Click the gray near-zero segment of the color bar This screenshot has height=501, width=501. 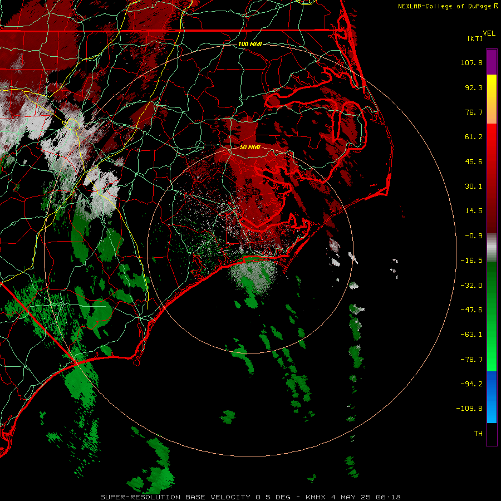point(492,248)
